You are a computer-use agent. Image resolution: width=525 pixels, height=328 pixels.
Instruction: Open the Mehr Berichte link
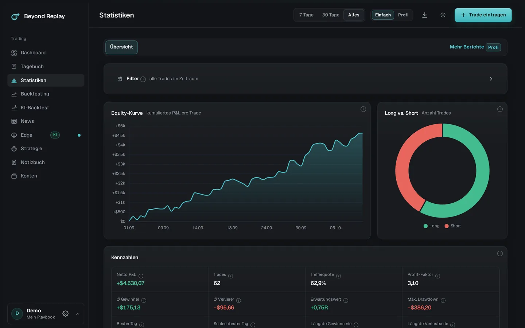[475, 47]
